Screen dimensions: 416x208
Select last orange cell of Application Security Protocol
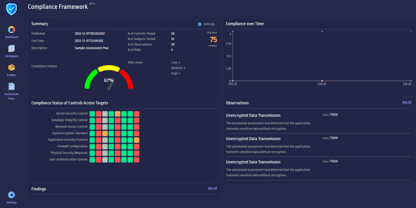tap(137, 140)
